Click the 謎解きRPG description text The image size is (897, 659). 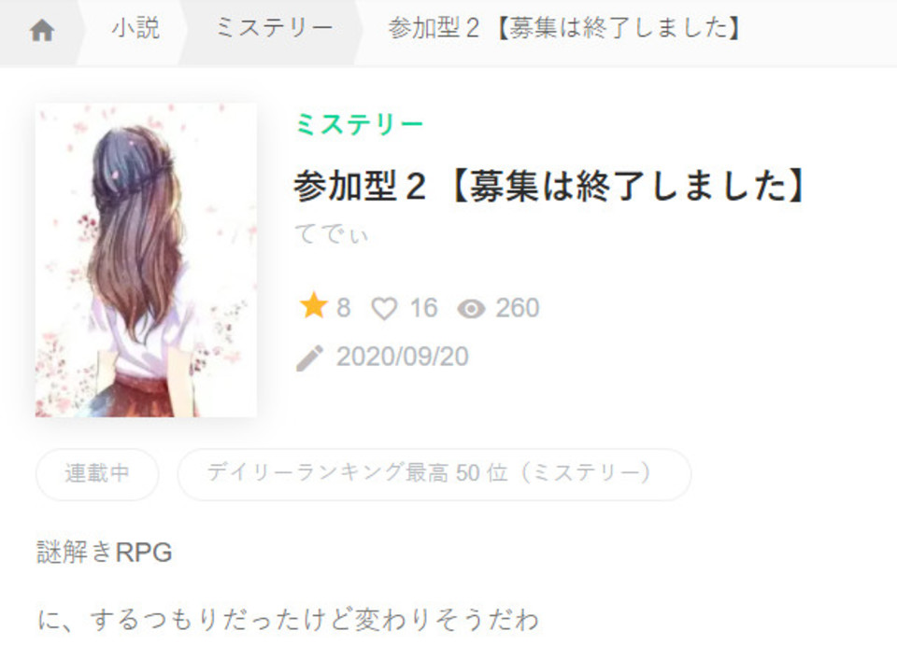(x=104, y=552)
